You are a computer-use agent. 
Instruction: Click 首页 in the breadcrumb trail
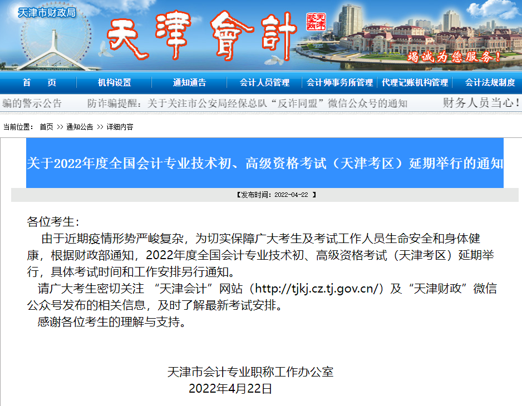tap(47, 127)
